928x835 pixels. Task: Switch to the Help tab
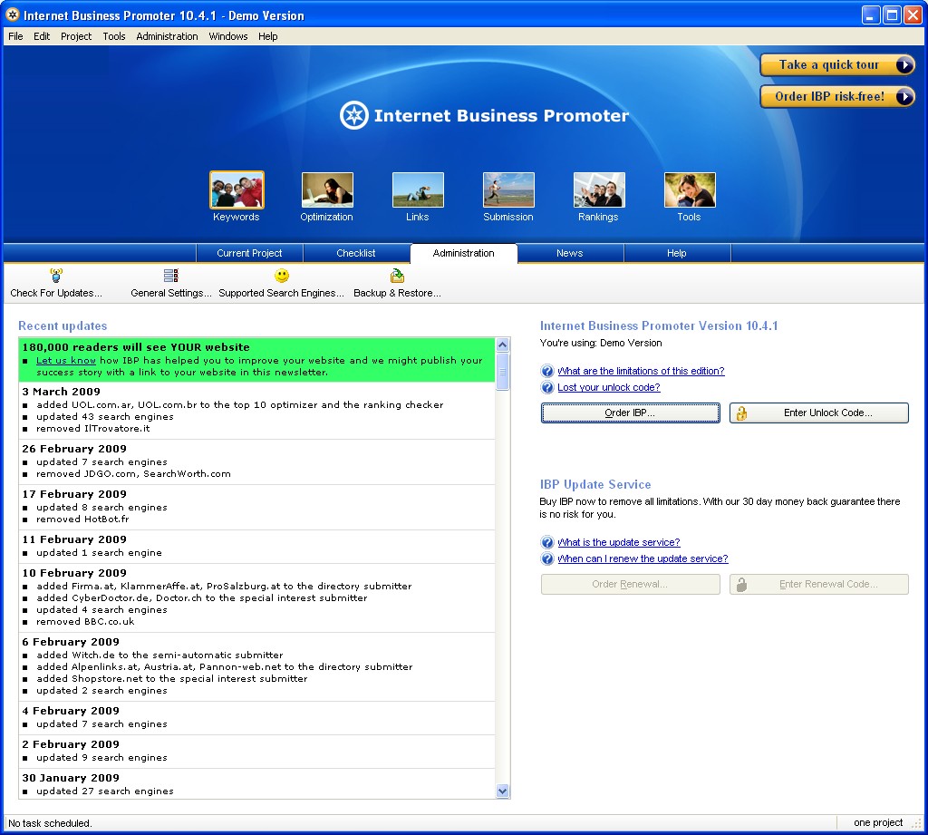coord(677,254)
